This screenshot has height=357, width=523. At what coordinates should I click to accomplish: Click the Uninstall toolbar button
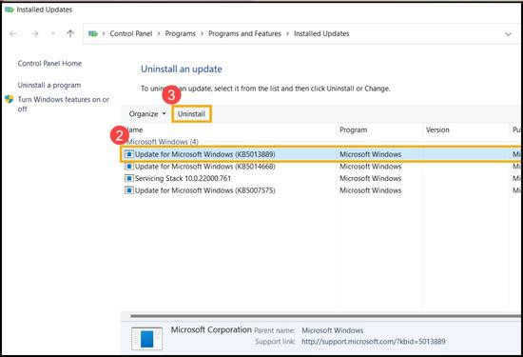pyautogui.click(x=191, y=114)
